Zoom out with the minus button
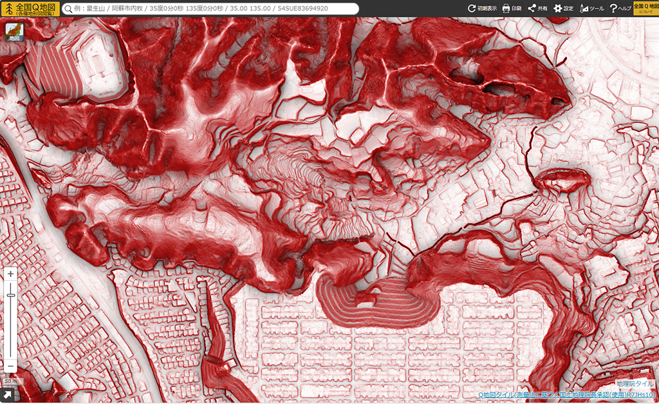Viewport: 659px width, 404px height. (11, 366)
